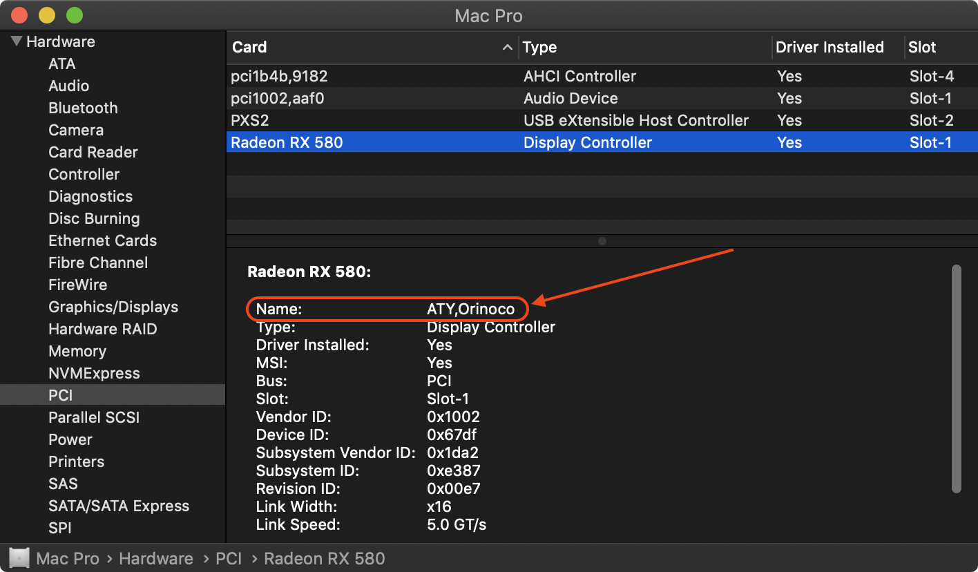Viewport: 978px width, 572px height.
Task: Minimize the Mac Pro window
Action: (47, 15)
